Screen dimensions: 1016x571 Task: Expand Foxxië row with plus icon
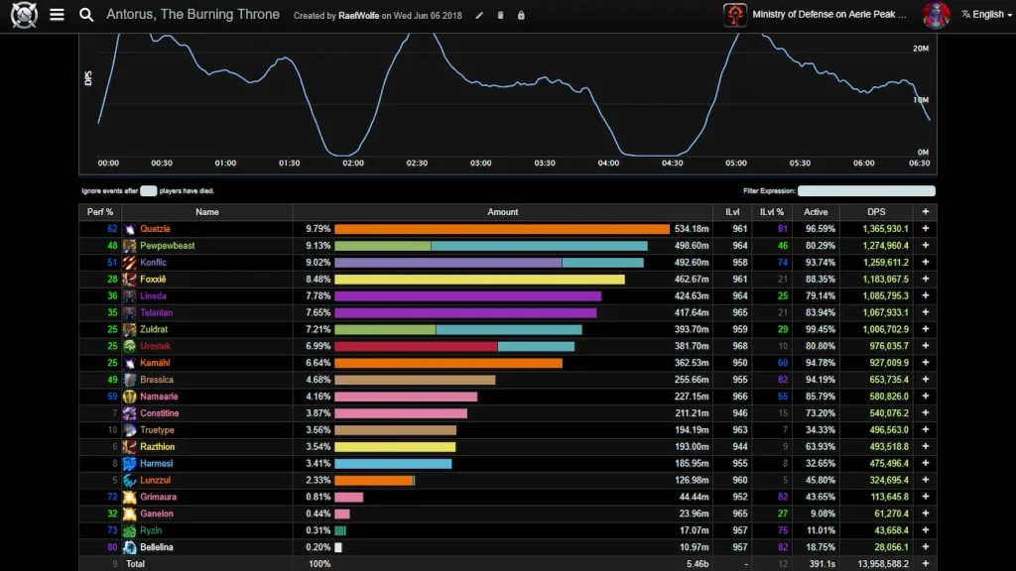[926, 279]
